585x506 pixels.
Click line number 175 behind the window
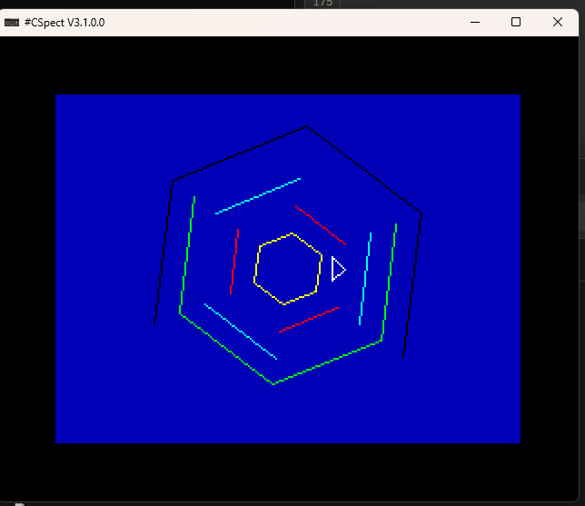pyautogui.click(x=323, y=4)
